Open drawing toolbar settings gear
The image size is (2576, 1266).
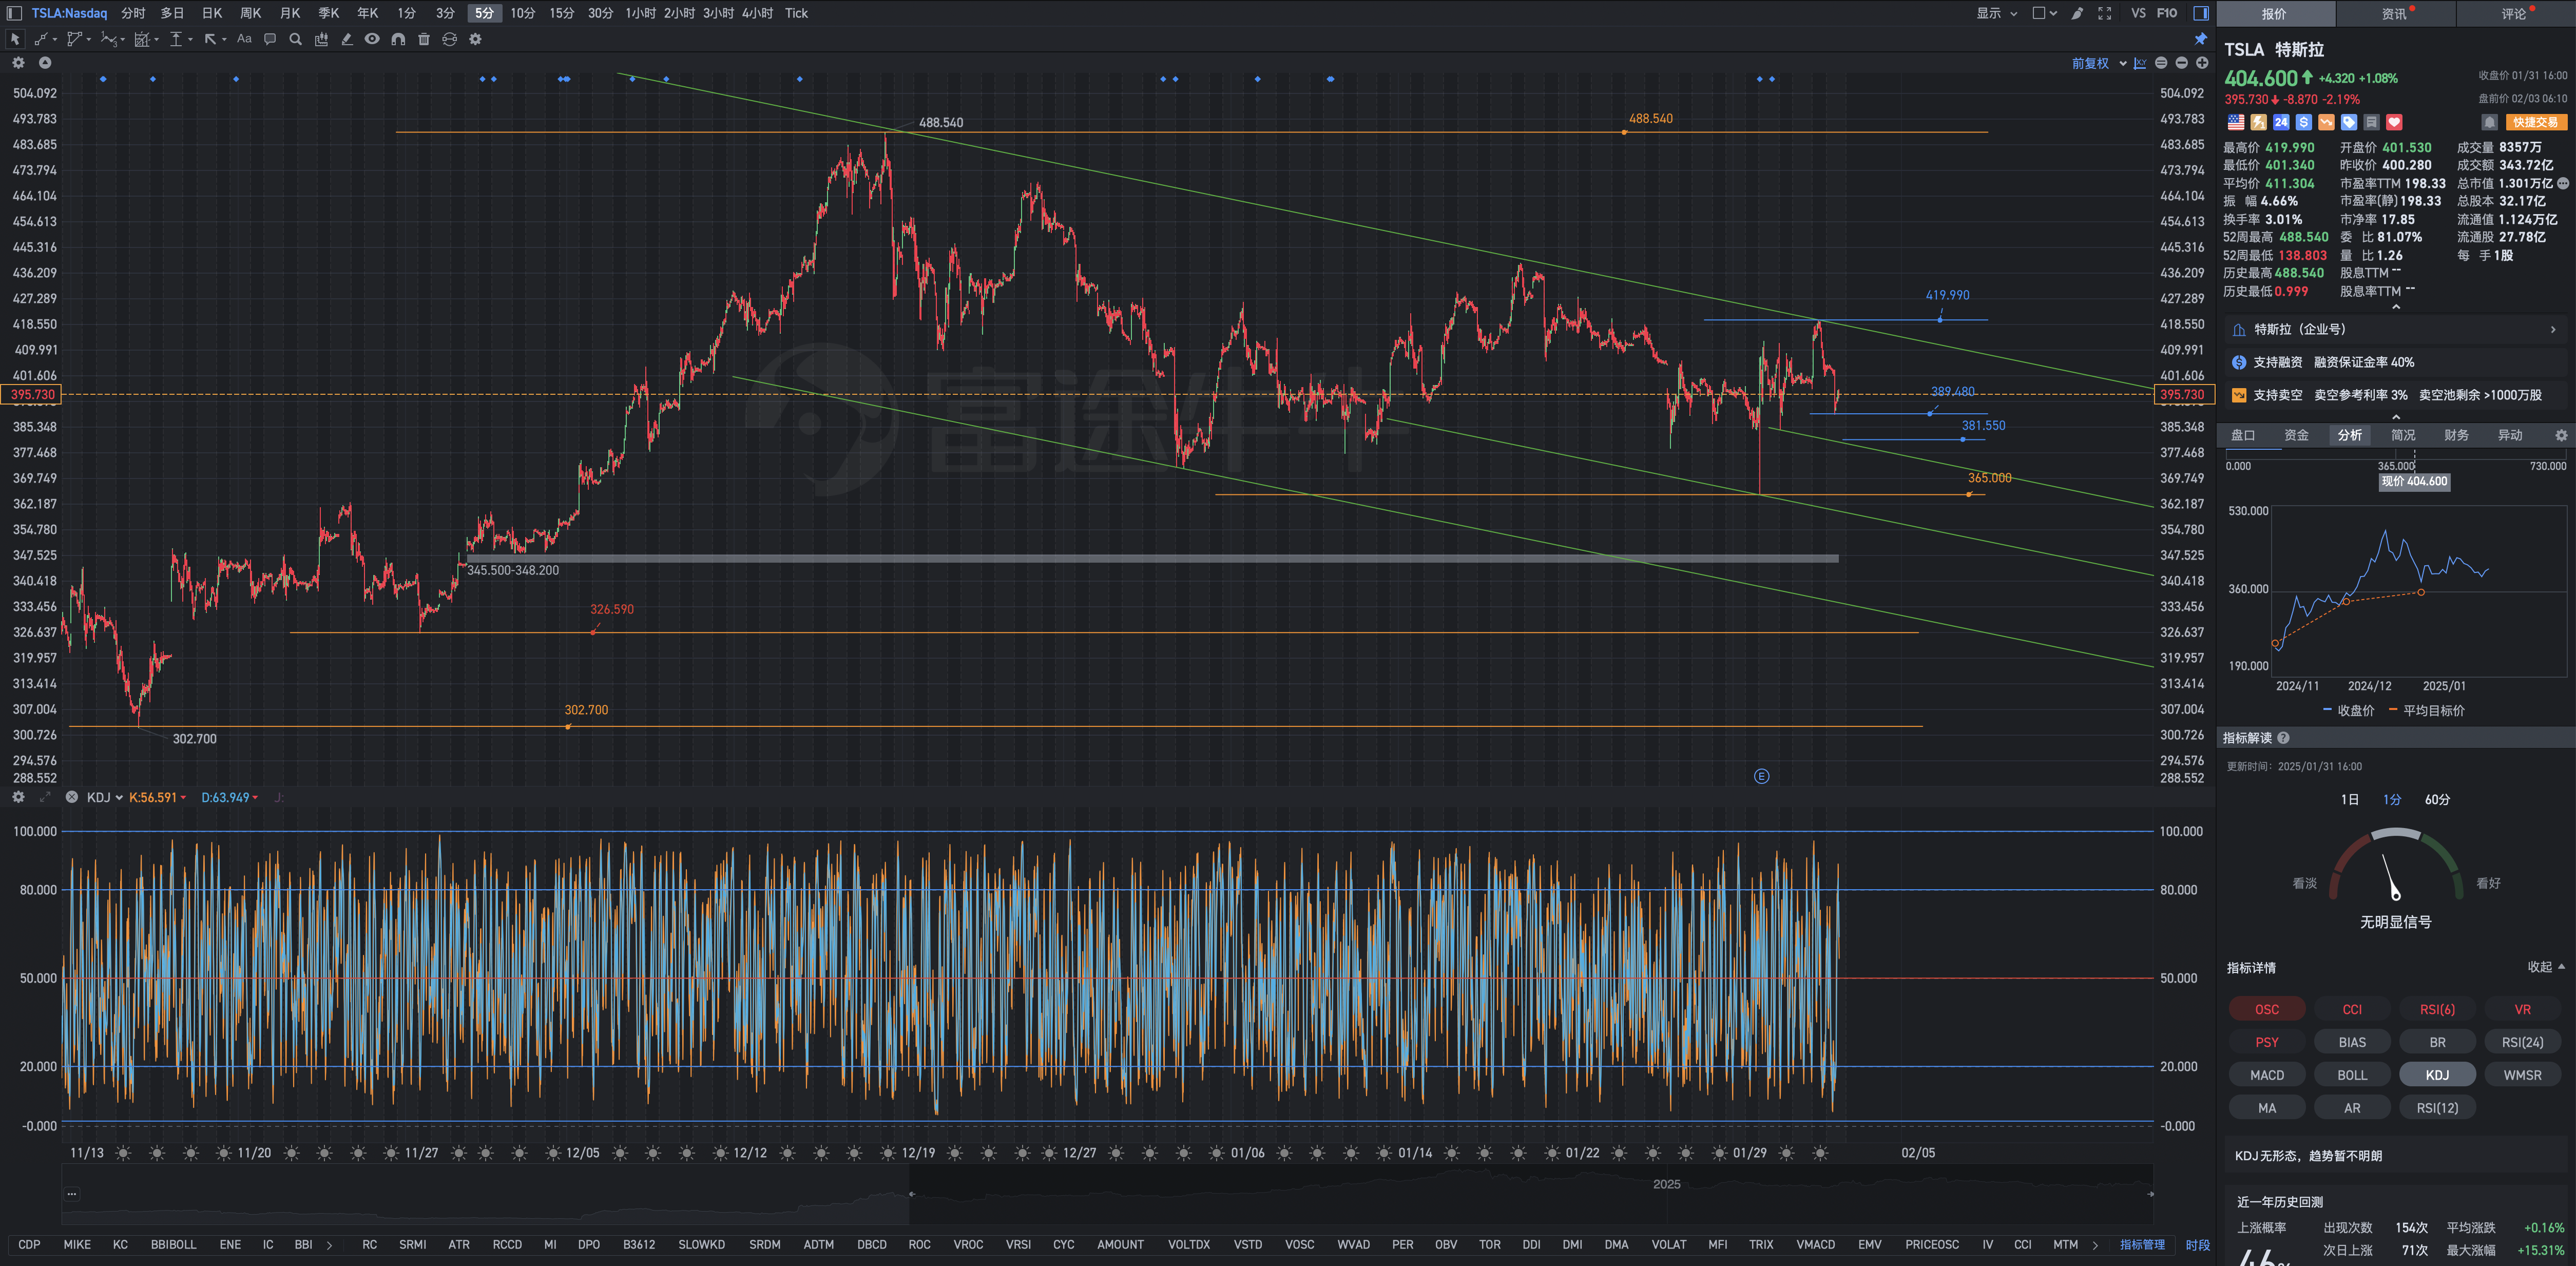tap(475, 39)
